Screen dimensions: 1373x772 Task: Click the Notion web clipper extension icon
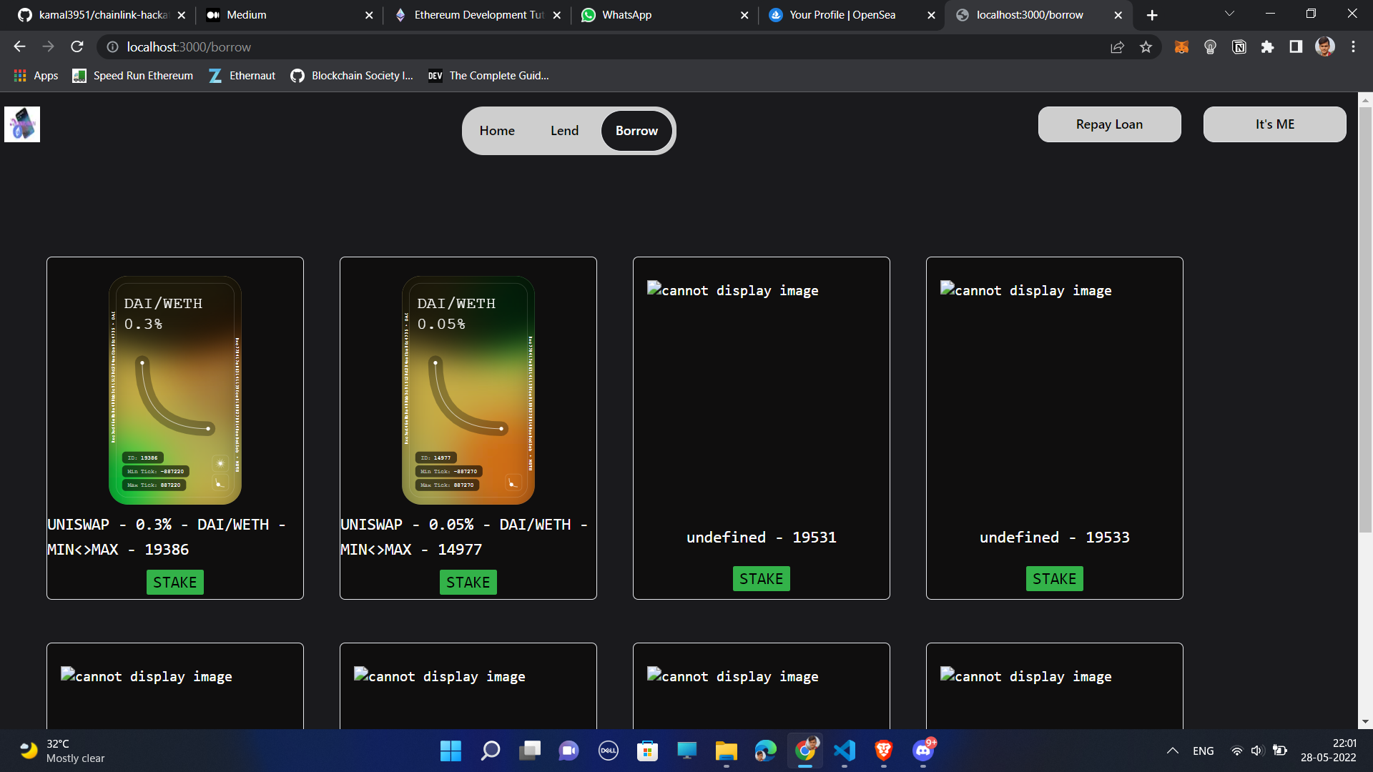[x=1239, y=47]
